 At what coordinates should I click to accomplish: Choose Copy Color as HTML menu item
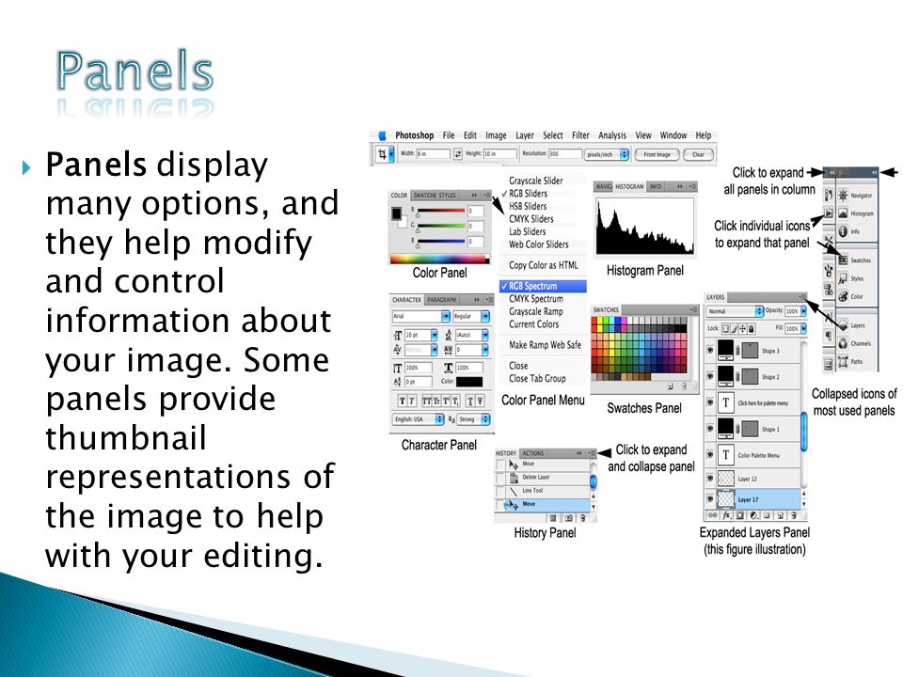pos(543,265)
